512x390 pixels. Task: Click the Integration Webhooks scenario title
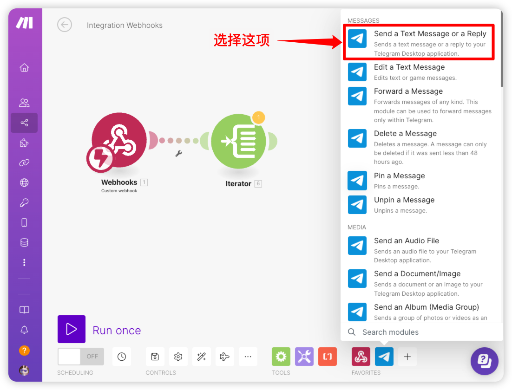125,25
